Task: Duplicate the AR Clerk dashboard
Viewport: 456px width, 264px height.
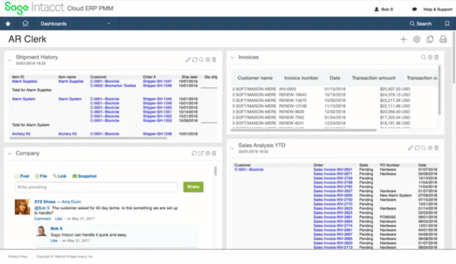Action: tap(429, 39)
